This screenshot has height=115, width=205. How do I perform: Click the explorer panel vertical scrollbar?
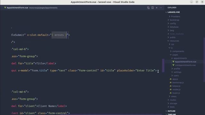204,60
